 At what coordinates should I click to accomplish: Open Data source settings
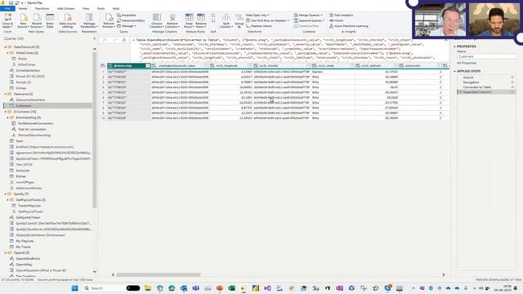pos(68,20)
